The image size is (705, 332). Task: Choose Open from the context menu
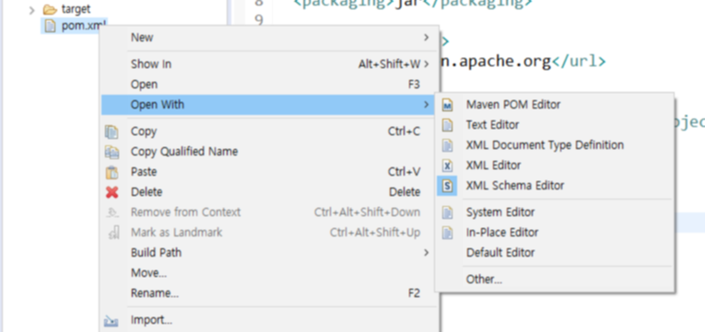269,85
